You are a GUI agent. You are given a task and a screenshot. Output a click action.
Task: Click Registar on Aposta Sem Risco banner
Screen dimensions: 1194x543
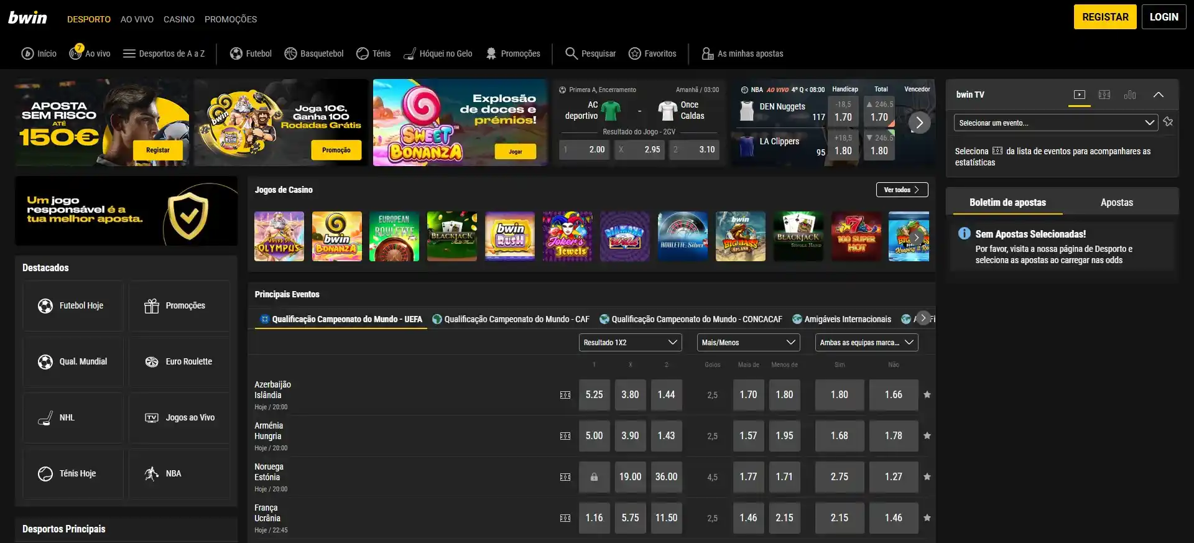pyautogui.click(x=158, y=150)
